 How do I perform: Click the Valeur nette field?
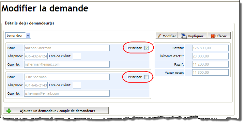click(x=210, y=72)
